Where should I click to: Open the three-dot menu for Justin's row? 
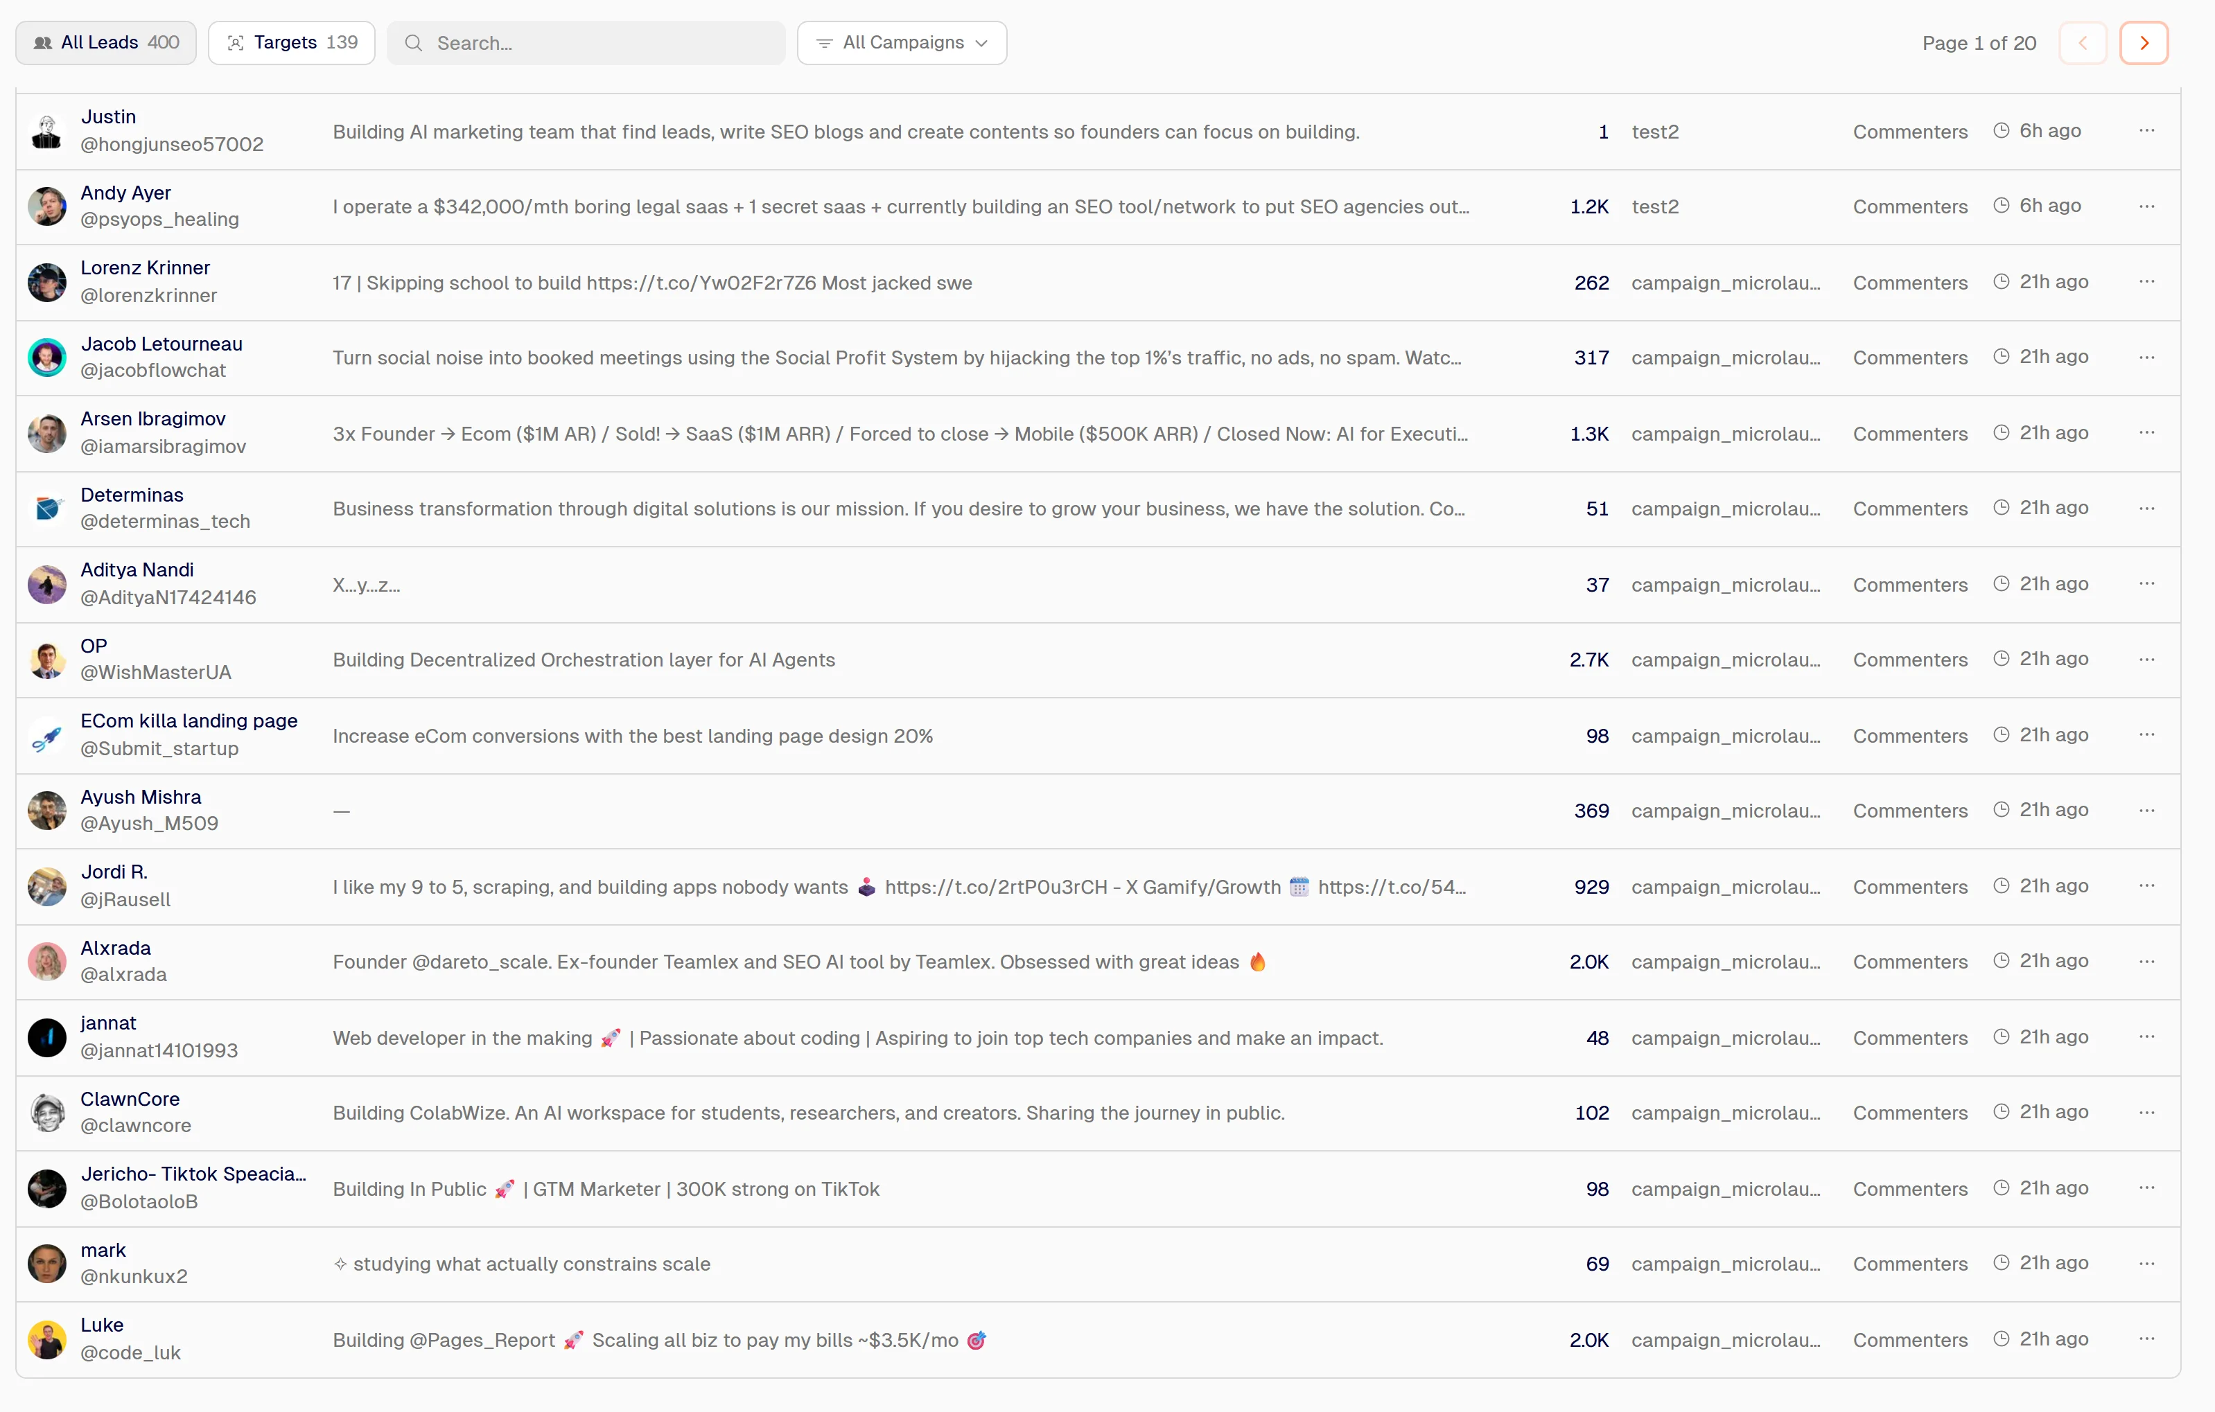(x=2146, y=130)
